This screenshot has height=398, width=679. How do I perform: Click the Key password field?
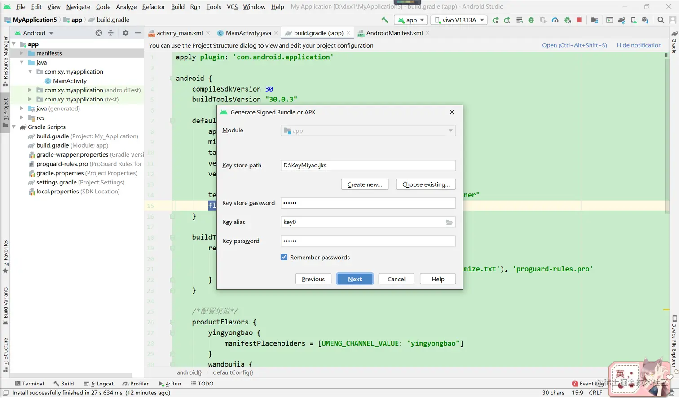coord(368,241)
